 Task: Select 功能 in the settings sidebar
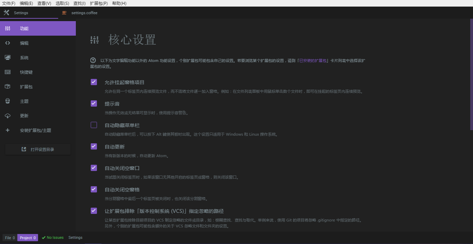[38, 28]
